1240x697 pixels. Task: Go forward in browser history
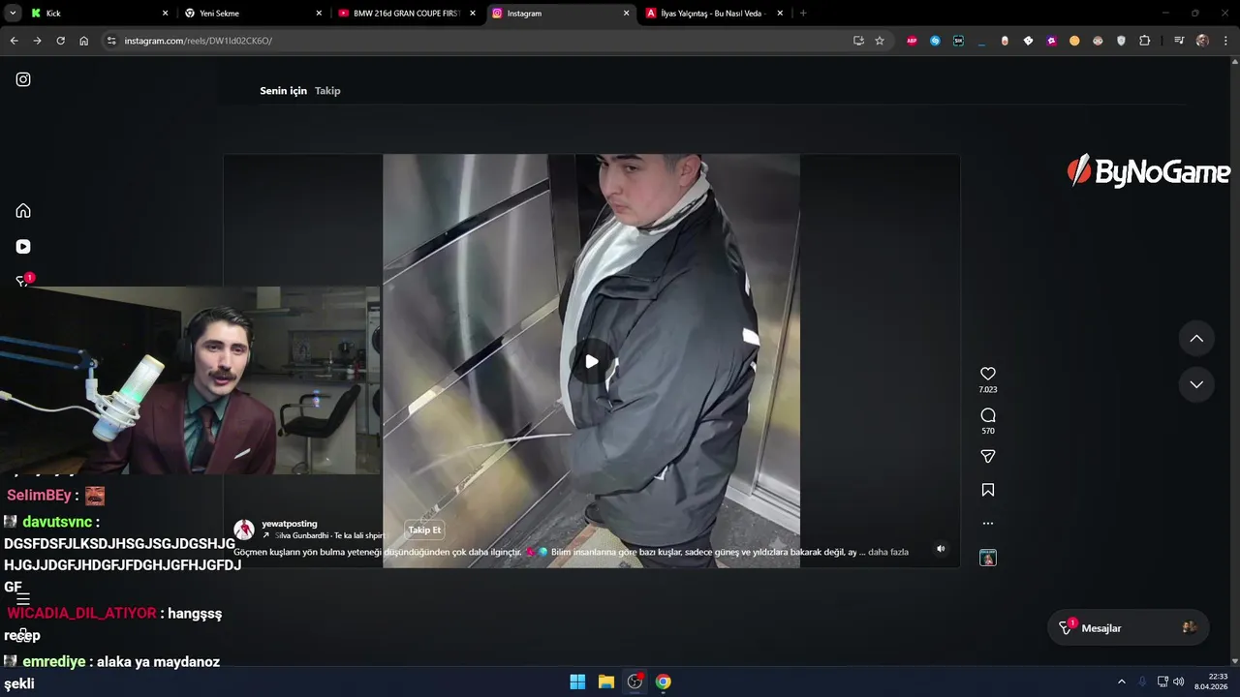coord(37,41)
